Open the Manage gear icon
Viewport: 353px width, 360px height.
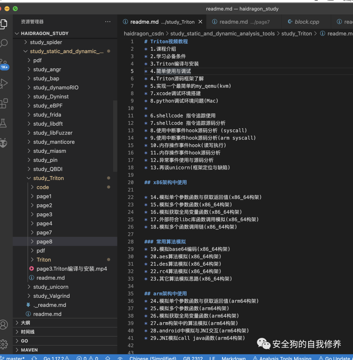coord(4,344)
